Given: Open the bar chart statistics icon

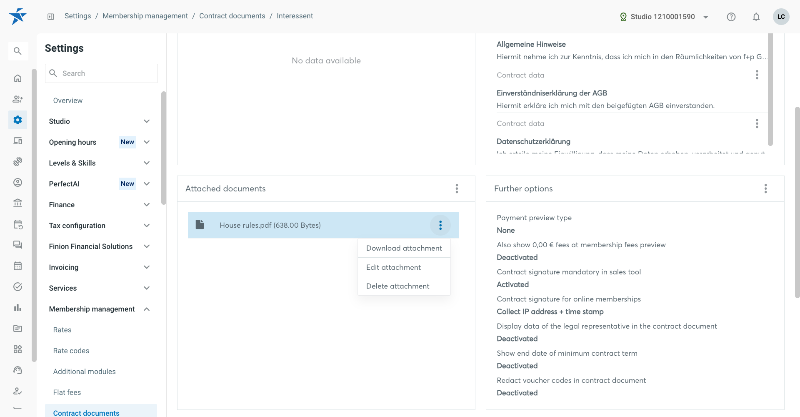Looking at the screenshot, I should pos(17,307).
